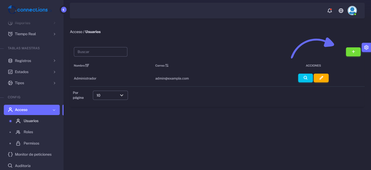This screenshot has height=170, width=371.
Task: Click the CONFIG section label
Action: (14, 97)
